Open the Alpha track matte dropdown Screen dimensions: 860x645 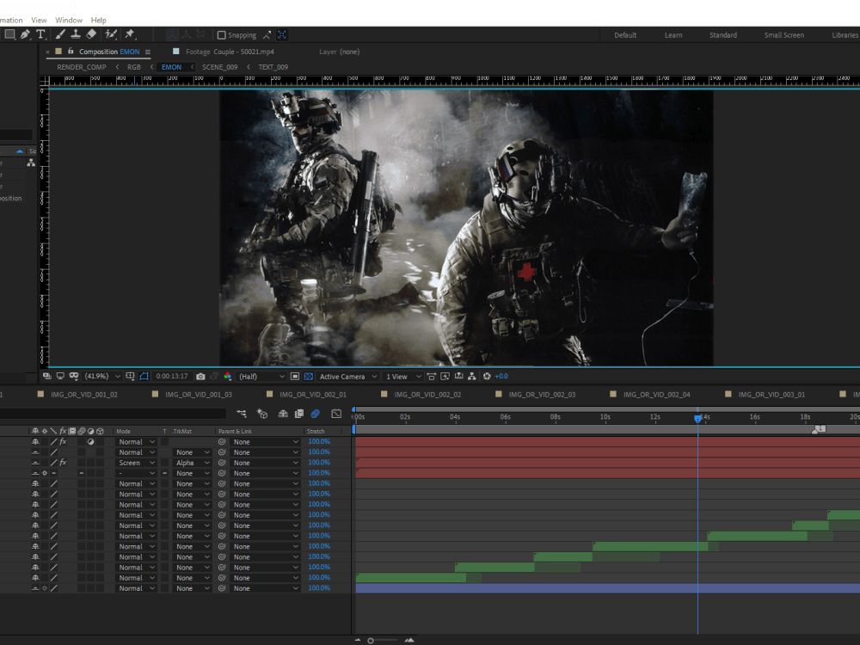192,463
